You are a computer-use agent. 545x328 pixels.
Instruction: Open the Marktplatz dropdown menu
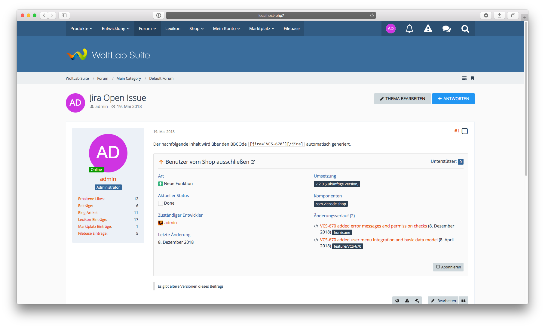262,29
